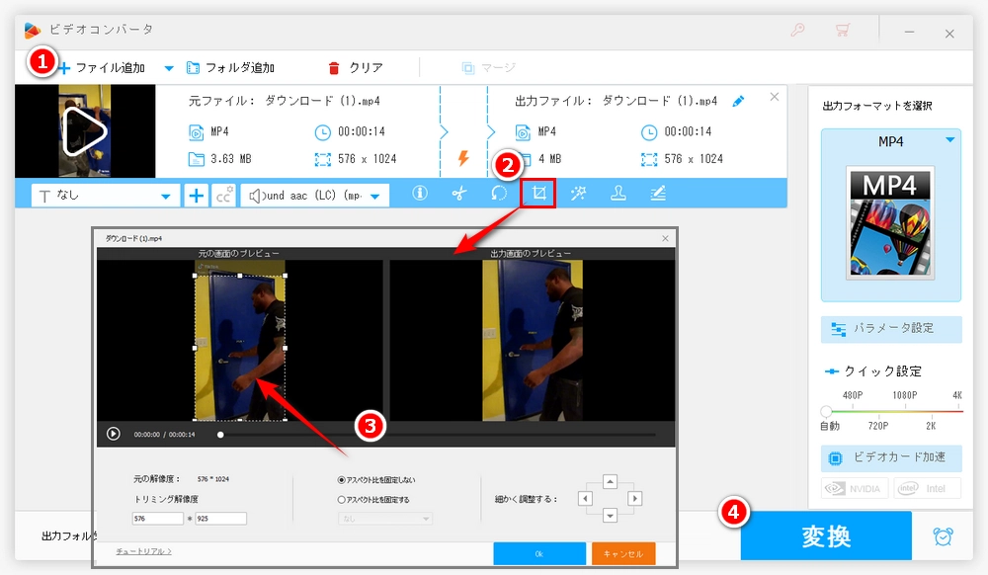Expand the ファイル追加 dropdown arrow

[x=168, y=67]
